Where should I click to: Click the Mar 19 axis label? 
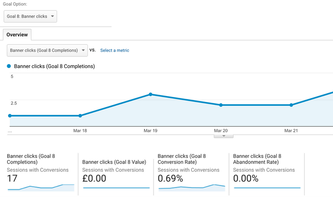151,131
